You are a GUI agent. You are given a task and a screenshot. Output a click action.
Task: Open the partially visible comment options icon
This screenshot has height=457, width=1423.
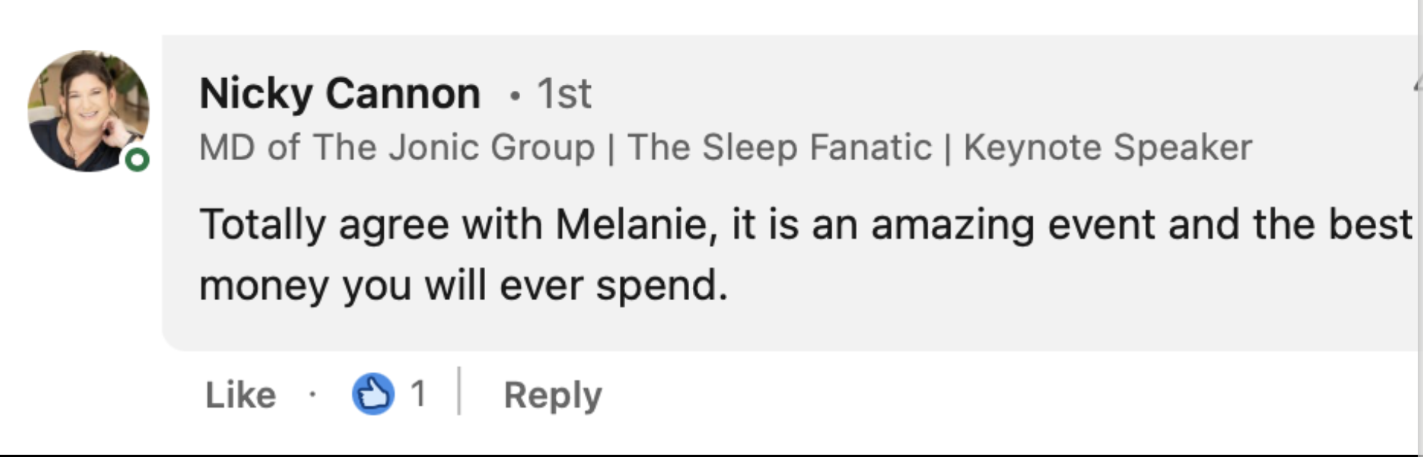[x=1416, y=88]
